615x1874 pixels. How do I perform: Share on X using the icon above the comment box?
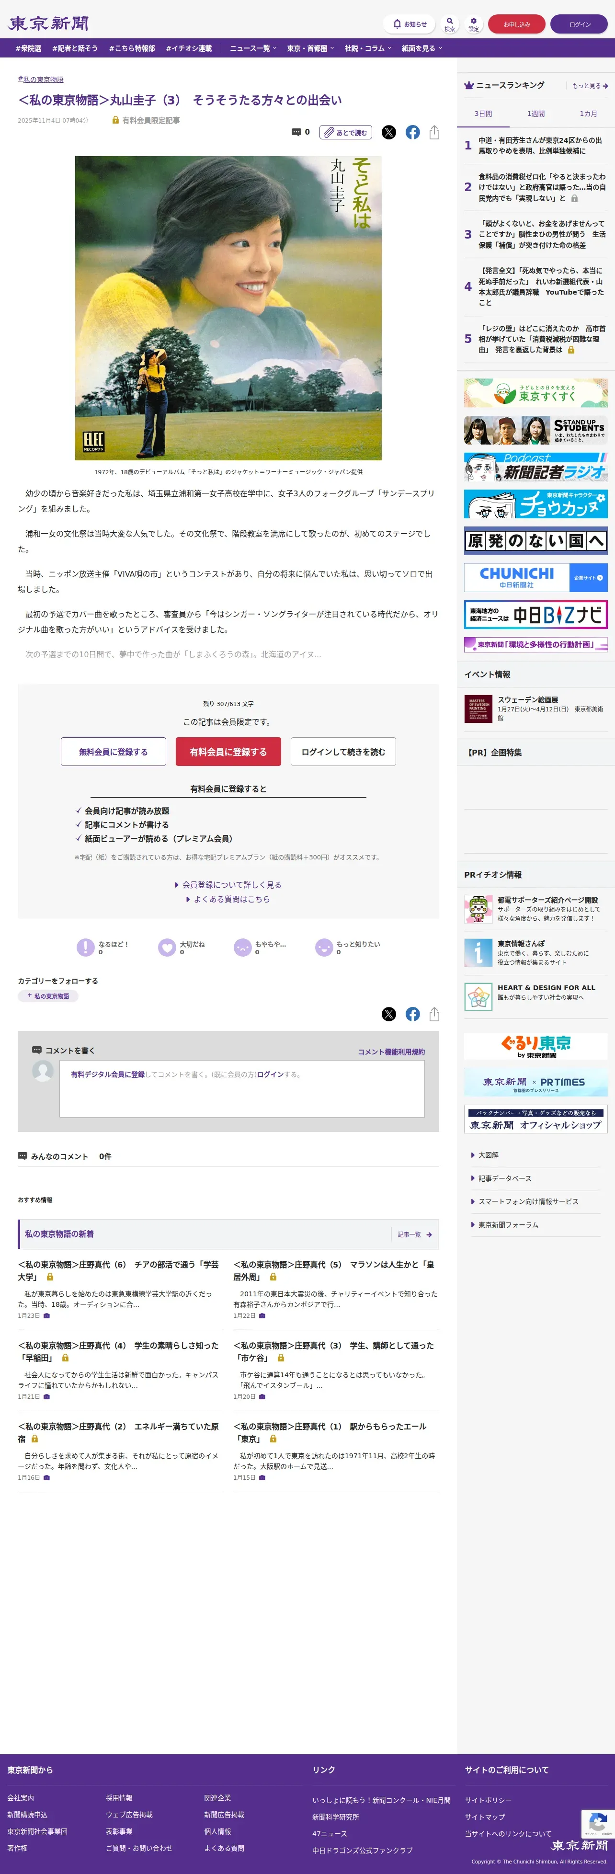[389, 1014]
